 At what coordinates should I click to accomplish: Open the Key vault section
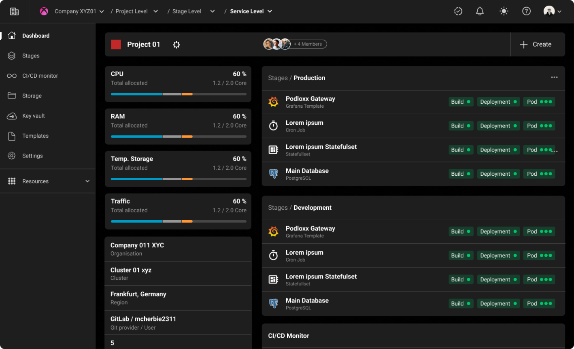(12, 116)
